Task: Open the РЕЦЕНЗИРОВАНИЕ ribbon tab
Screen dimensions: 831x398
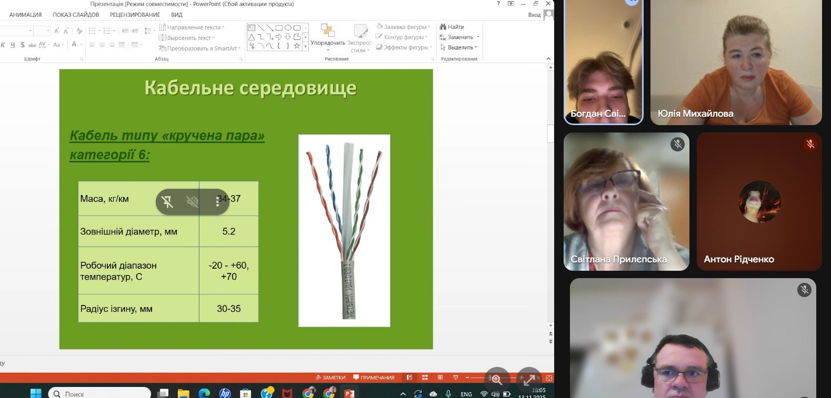Action: pyautogui.click(x=135, y=15)
